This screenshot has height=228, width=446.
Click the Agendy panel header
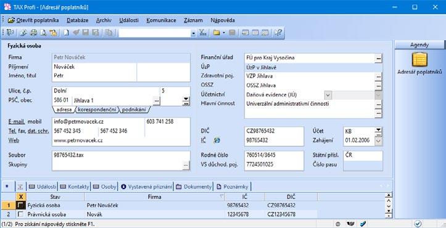click(419, 45)
